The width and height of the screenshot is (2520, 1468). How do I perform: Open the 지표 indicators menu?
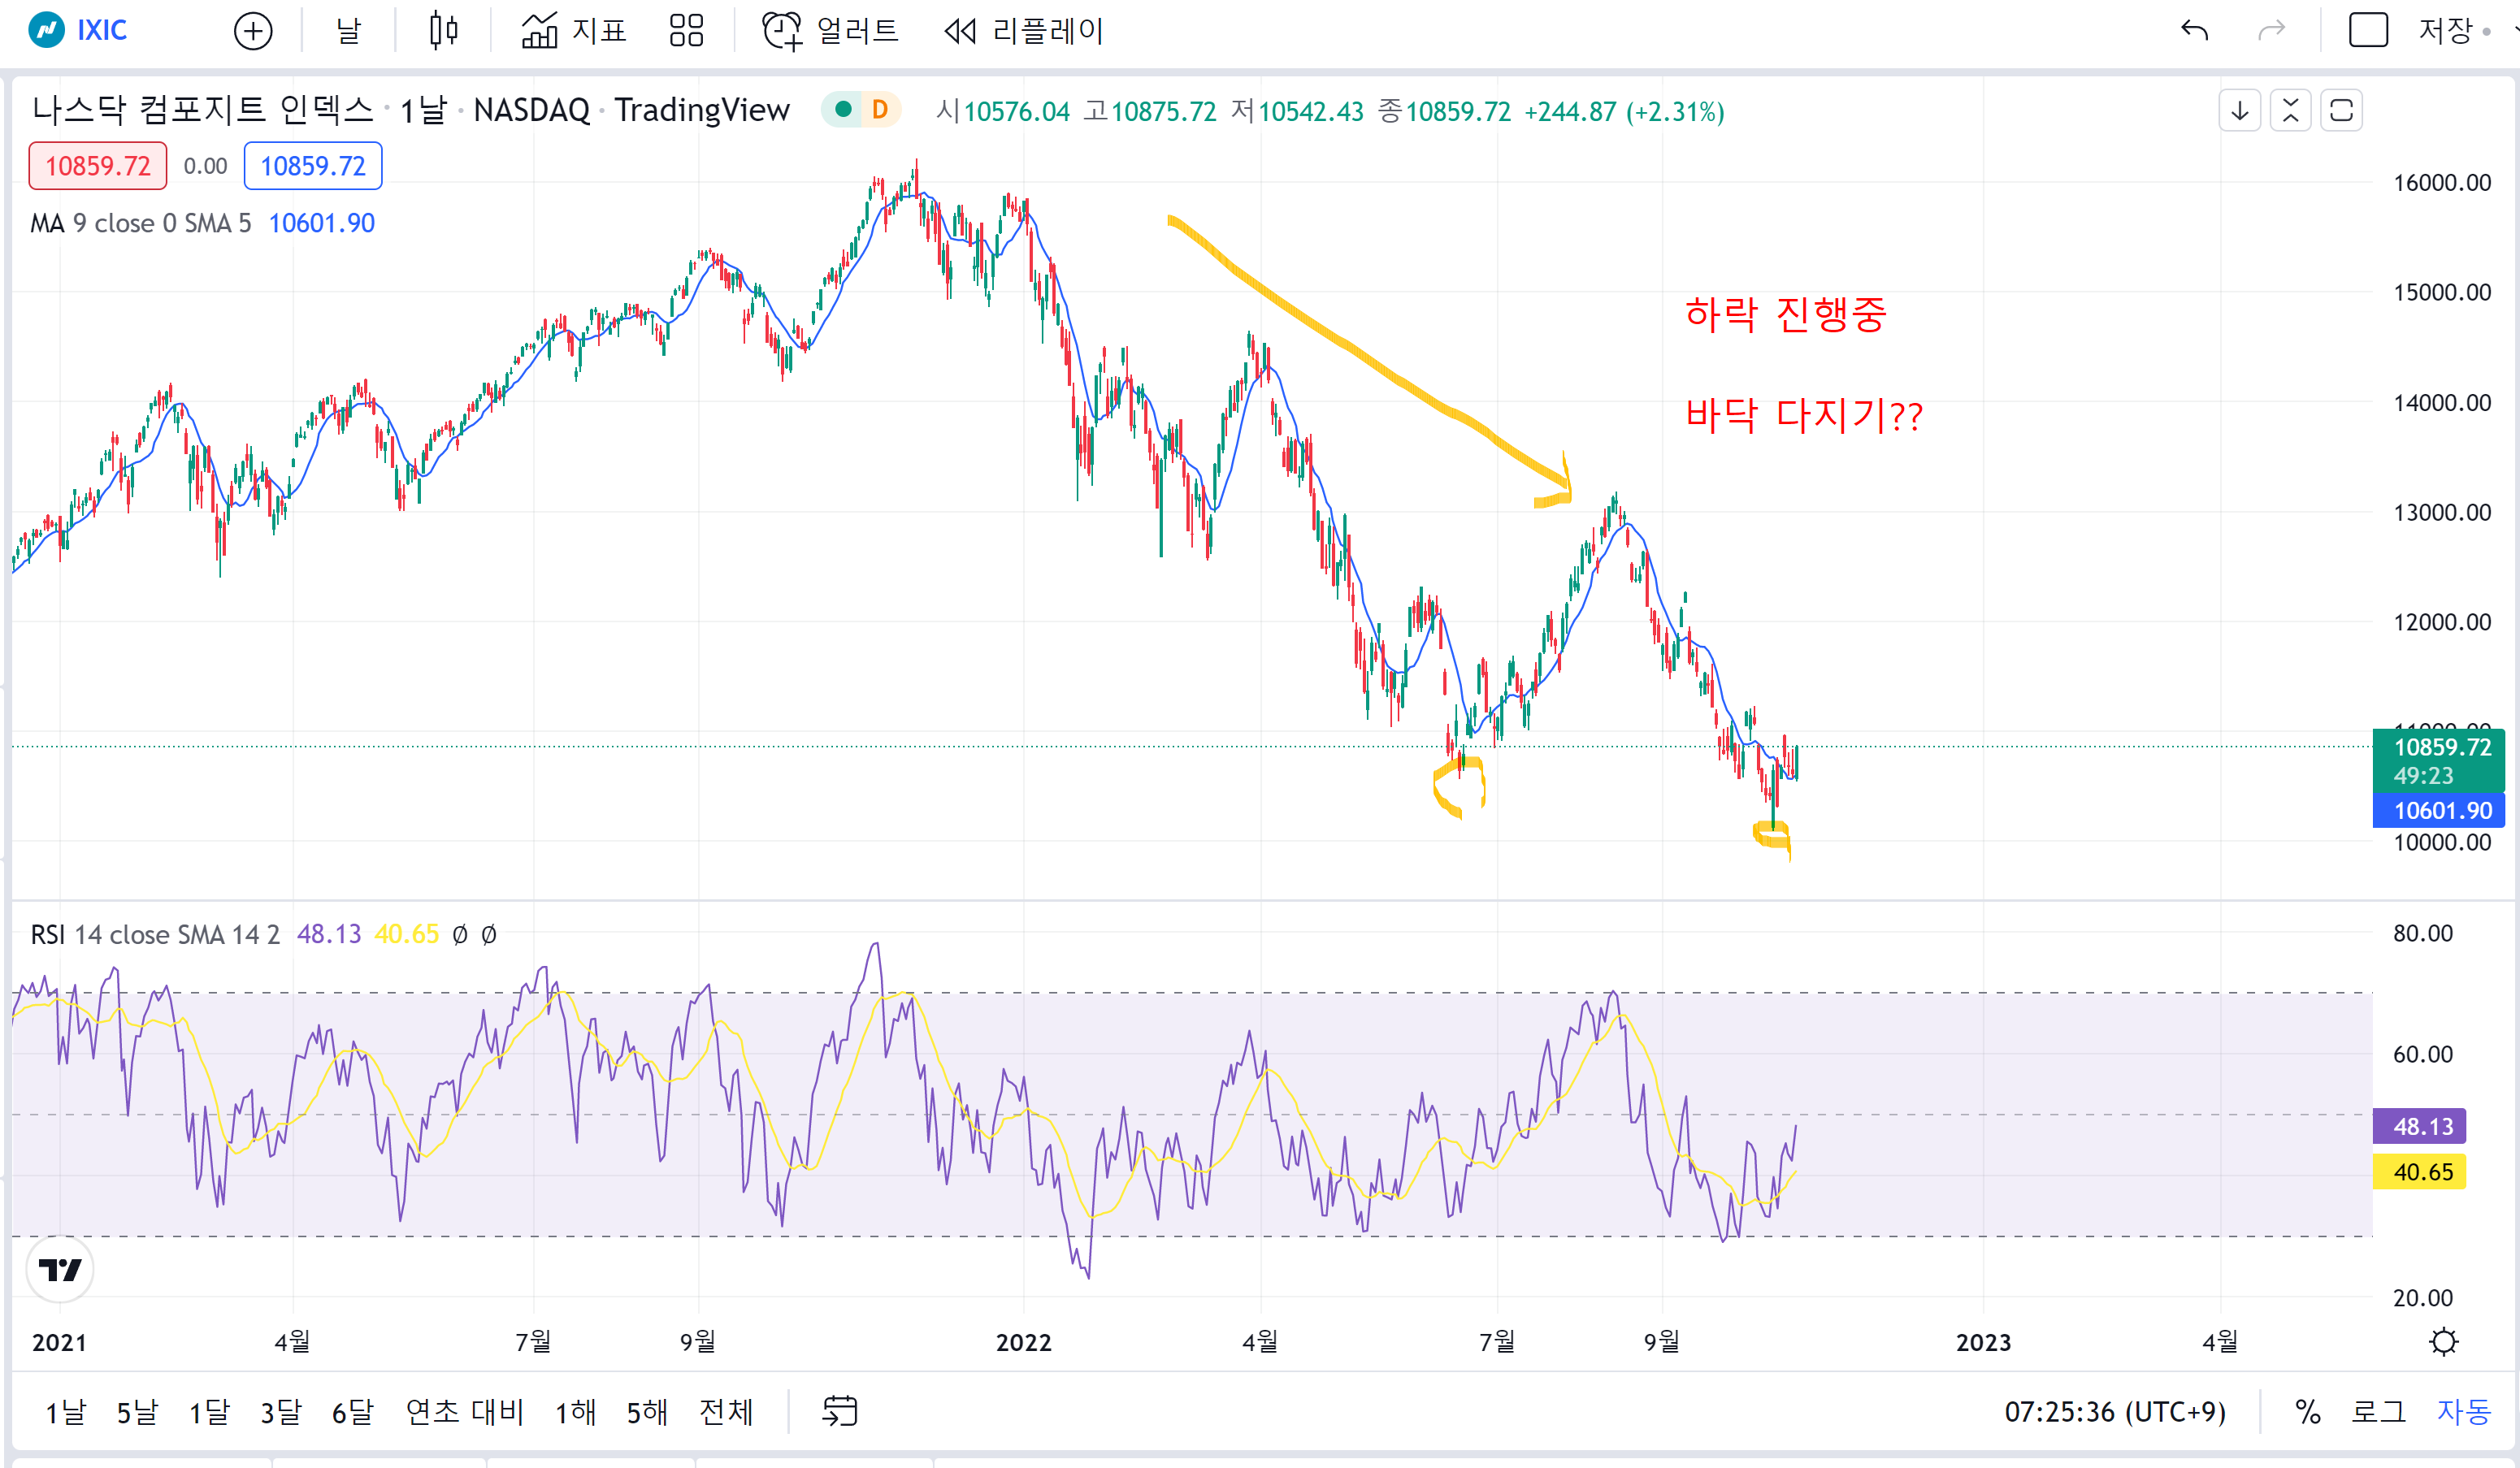tap(574, 31)
